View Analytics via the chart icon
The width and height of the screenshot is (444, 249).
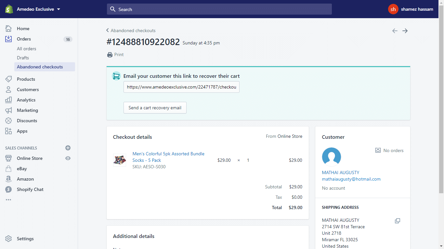pos(8,100)
